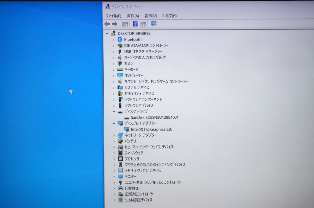Click the キーボード keyboard icon
Screen dimensions: 314x208
pos(120,70)
